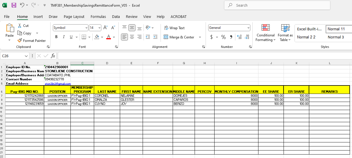
Task: Switch to the Formulas tab
Action: point(98,17)
